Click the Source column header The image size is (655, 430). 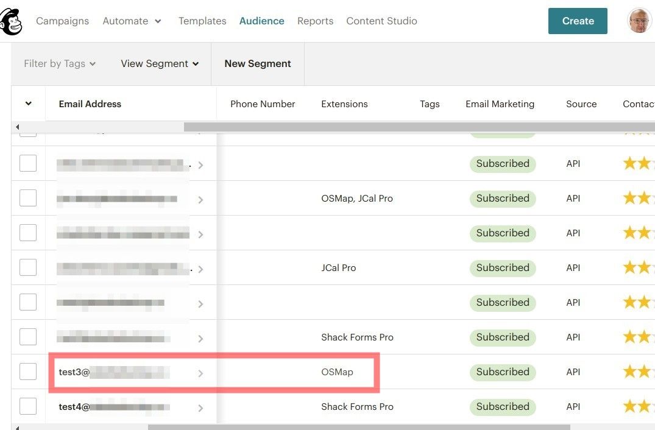click(x=581, y=104)
